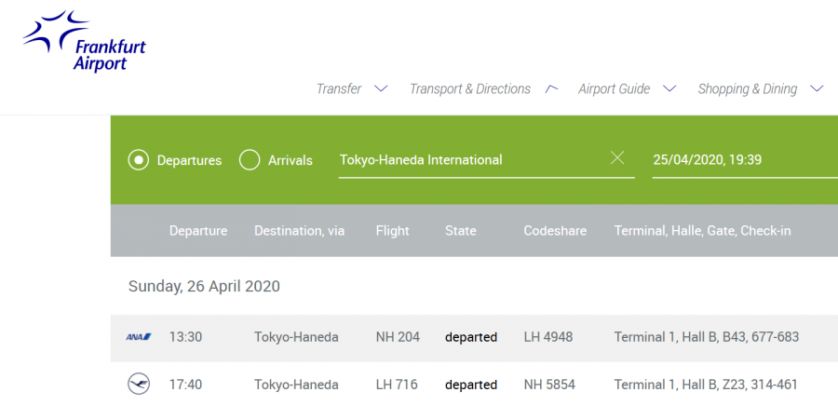The width and height of the screenshot is (838, 406).
Task: Expand the Airport Guide chevron
Action: coord(669,89)
